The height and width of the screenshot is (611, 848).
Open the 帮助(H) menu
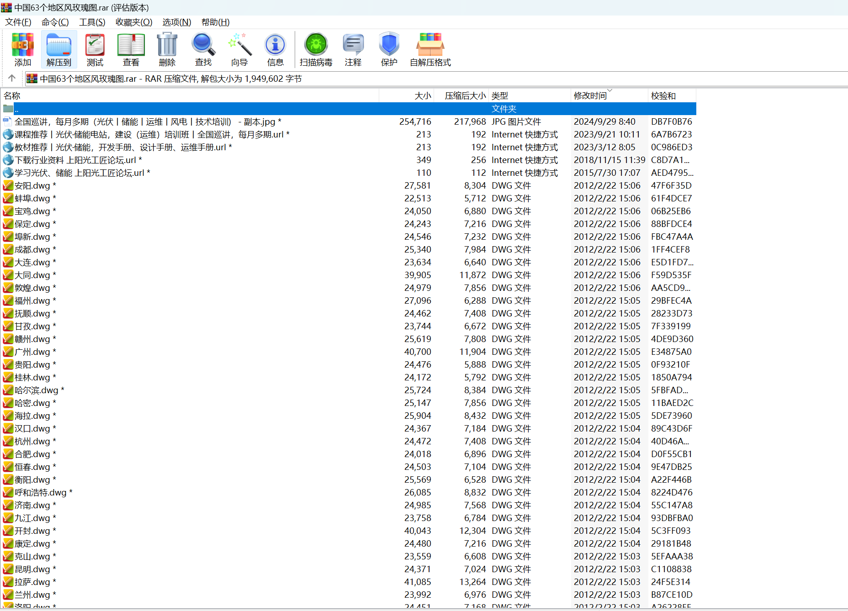[215, 22]
